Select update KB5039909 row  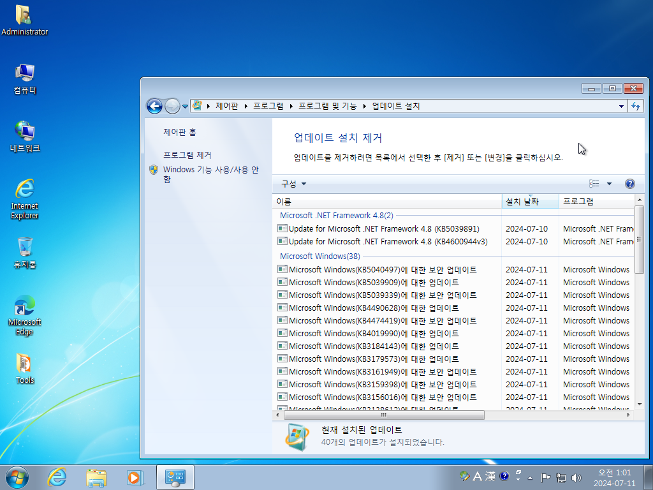(455, 283)
